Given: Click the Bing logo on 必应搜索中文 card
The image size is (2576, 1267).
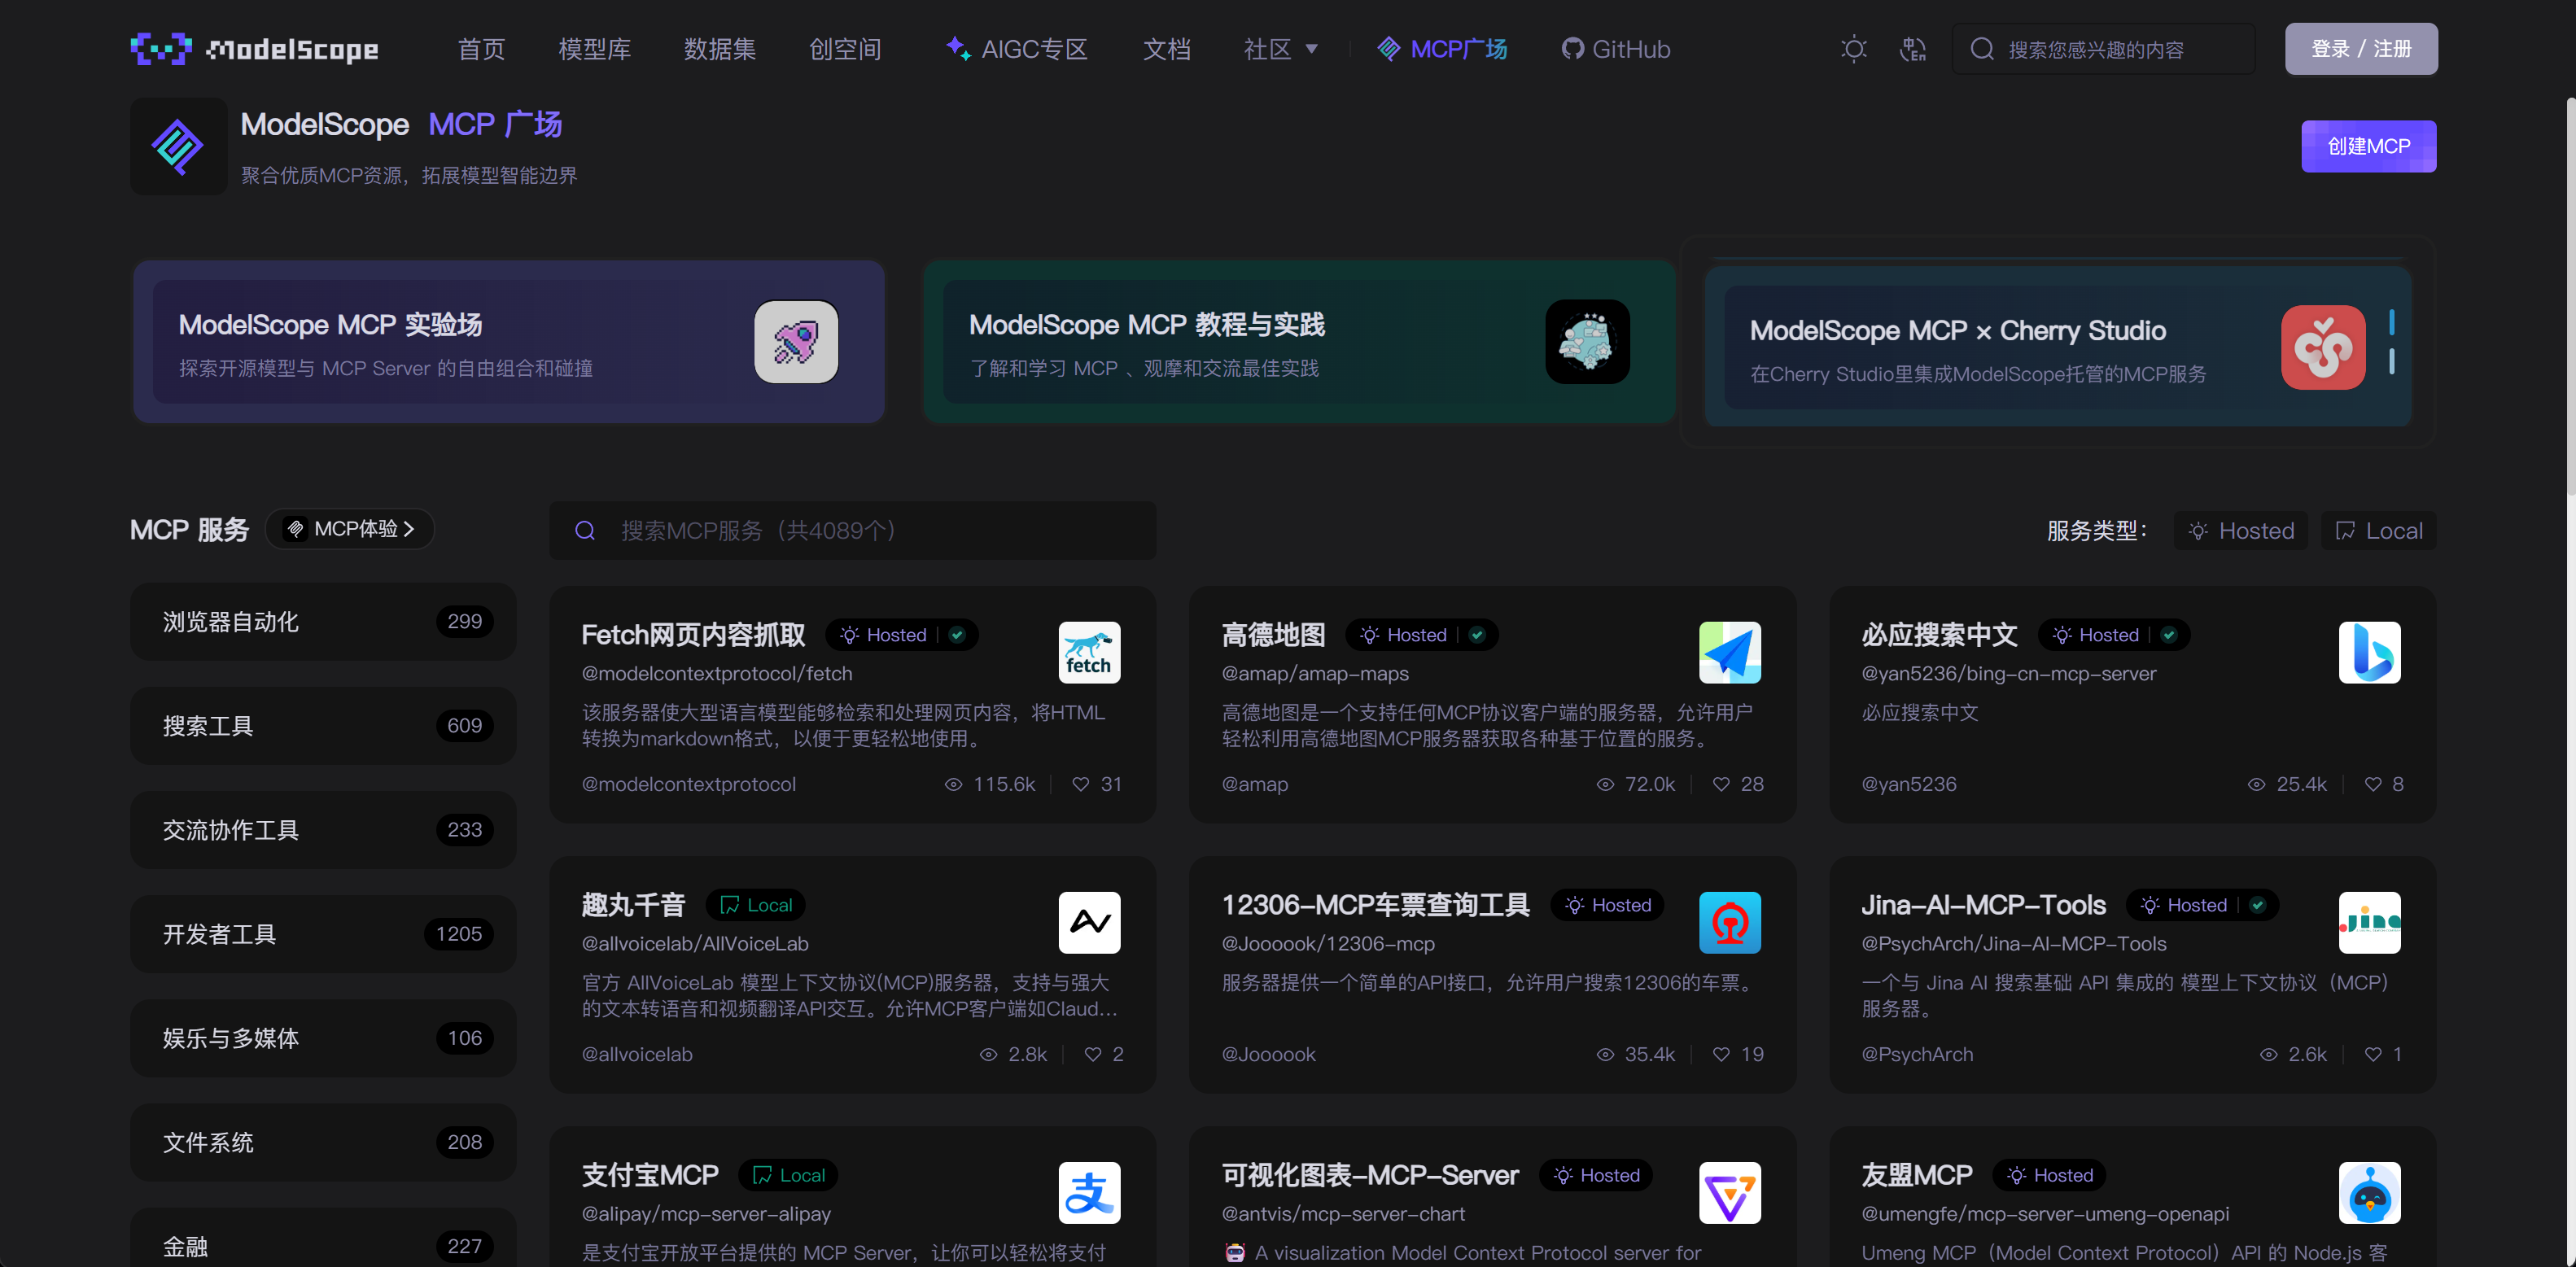Looking at the screenshot, I should pyautogui.click(x=2369, y=652).
